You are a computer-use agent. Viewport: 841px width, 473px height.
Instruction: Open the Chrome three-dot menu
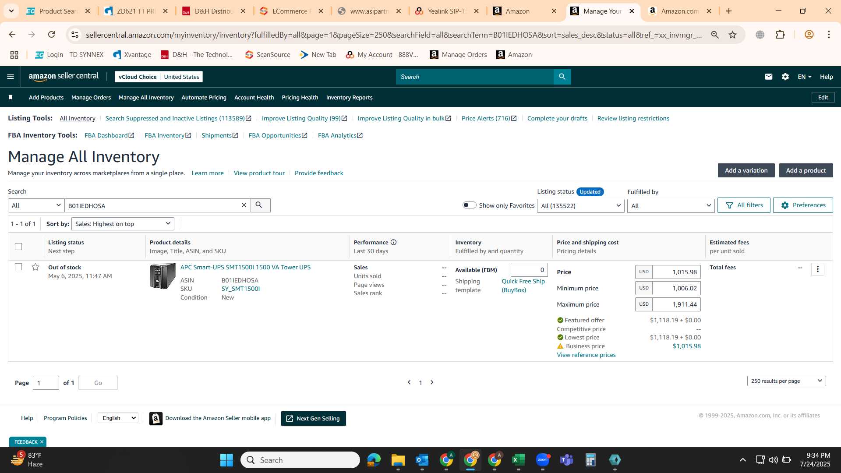pyautogui.click(x=829, y=35)
